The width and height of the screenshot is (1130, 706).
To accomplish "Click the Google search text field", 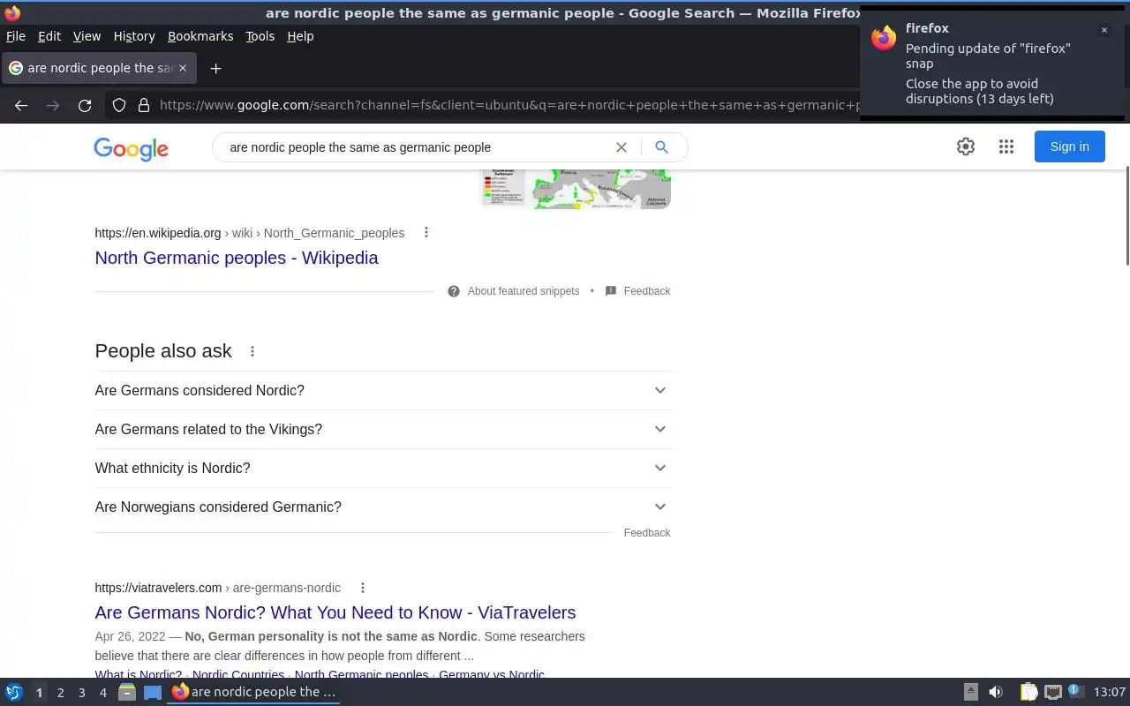I will [x=415, y=147].
